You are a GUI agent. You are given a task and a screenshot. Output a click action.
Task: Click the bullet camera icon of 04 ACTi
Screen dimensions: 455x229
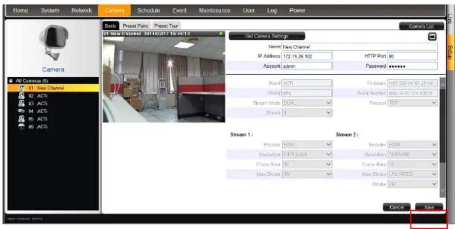pos(21,111)
